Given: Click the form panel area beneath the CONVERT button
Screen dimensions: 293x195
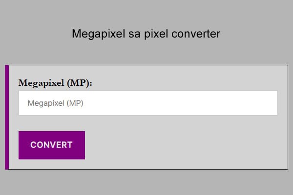Looking at the screenshot, I should click(51, 164).
